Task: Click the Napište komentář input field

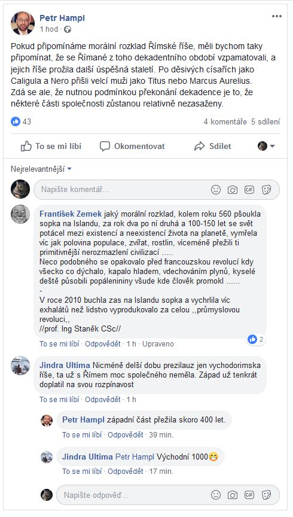Action: point(122,190)
